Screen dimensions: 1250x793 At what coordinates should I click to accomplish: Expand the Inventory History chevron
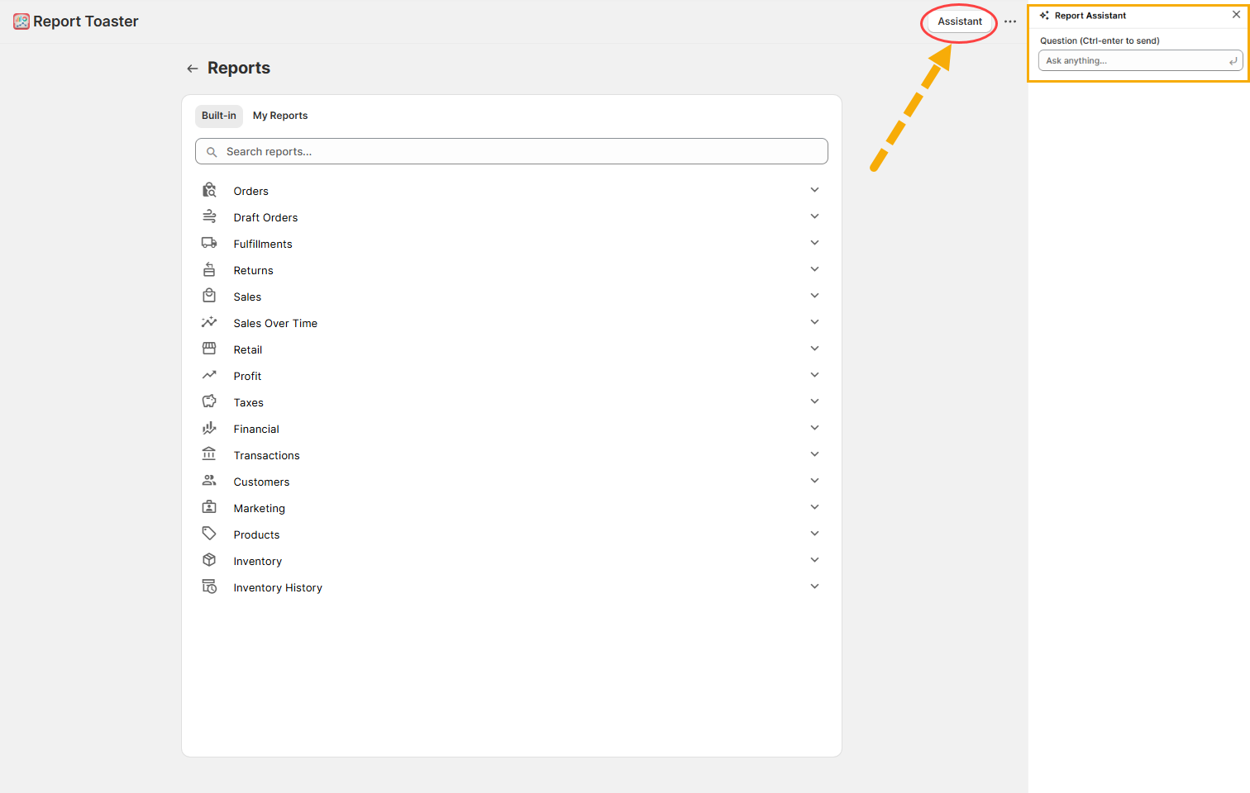pyautogui.click(x=814, y=586)
